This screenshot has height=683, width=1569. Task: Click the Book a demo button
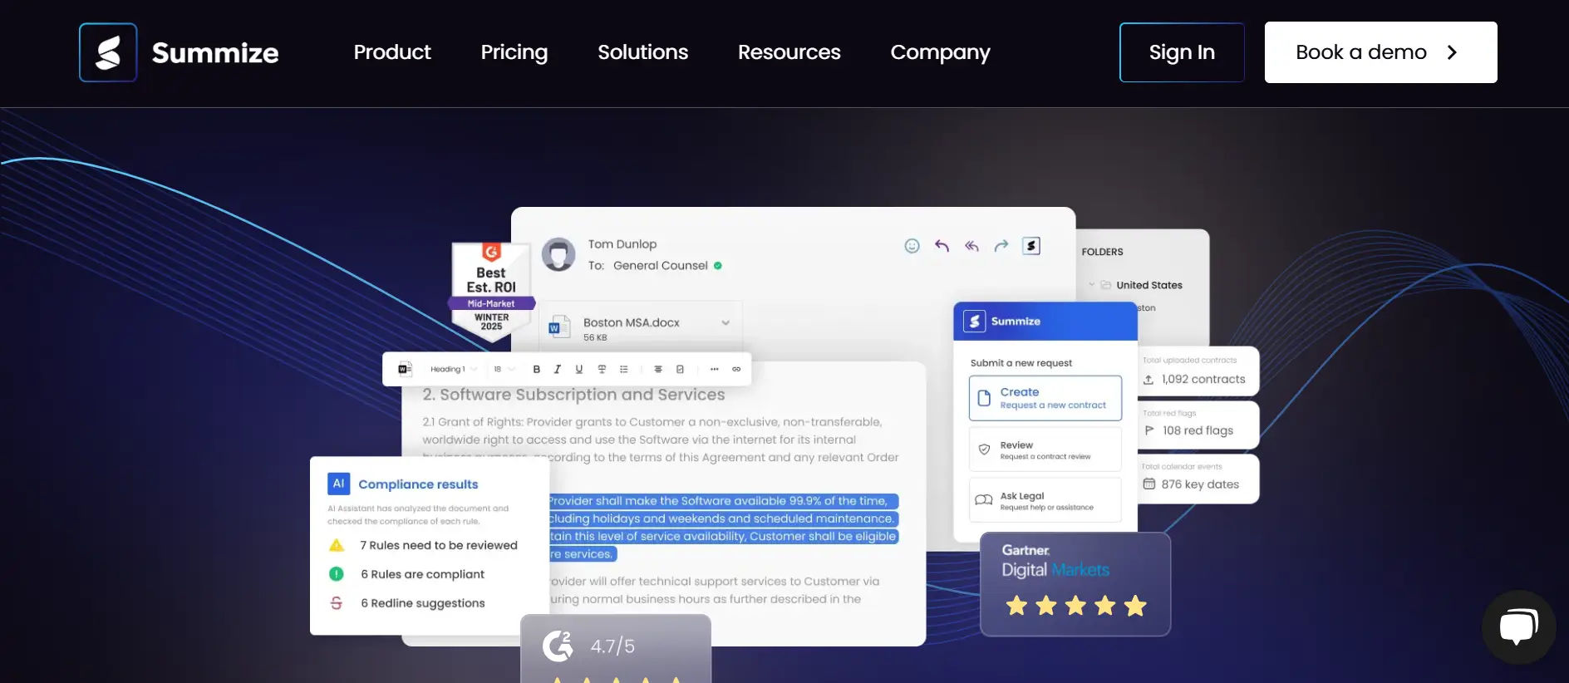point(1381,52)
